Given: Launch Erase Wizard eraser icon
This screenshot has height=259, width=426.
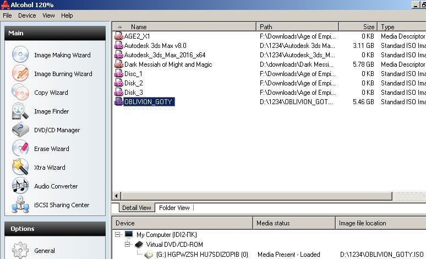Looking at the screenshot, I should [20, 149].
